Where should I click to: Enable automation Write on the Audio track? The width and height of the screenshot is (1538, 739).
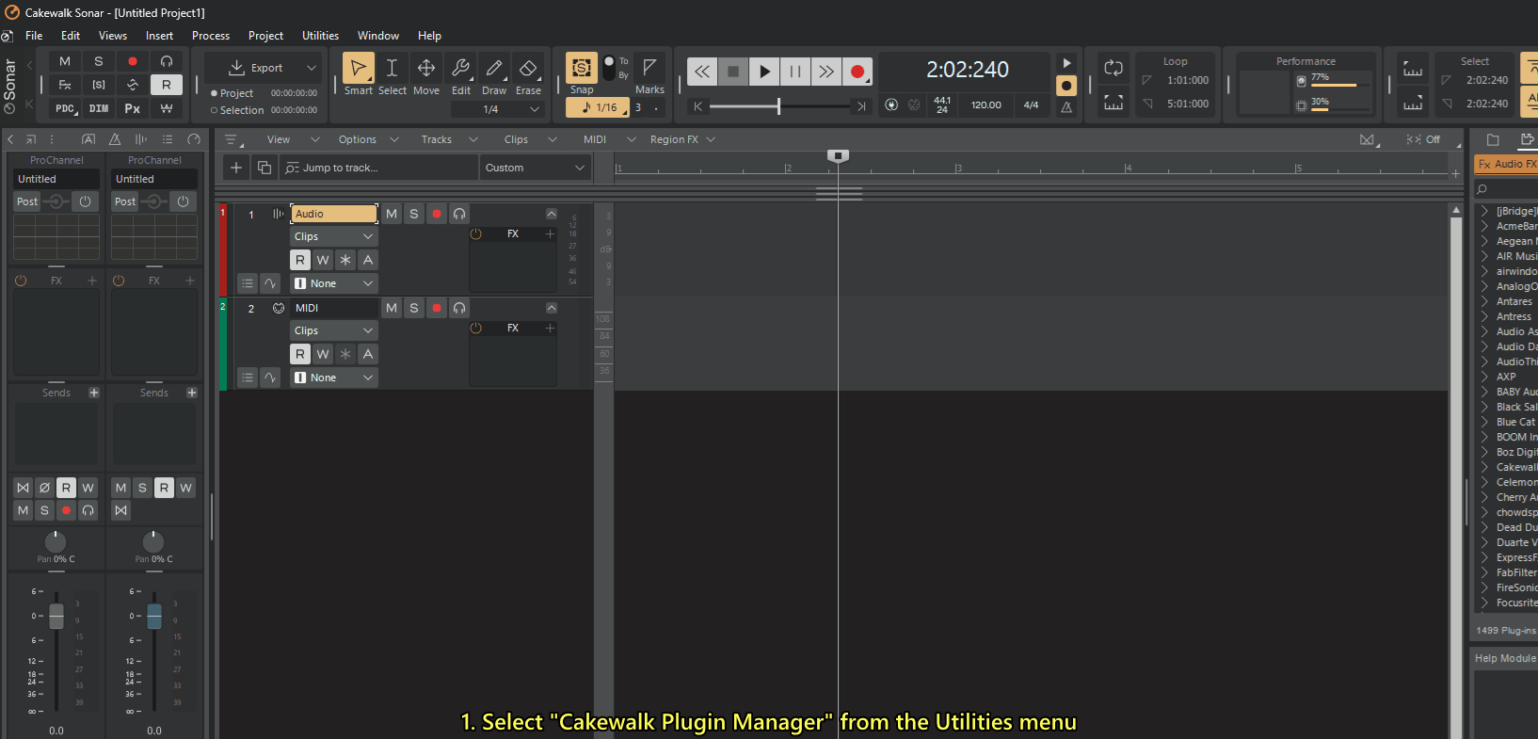[x=323, y=260]
